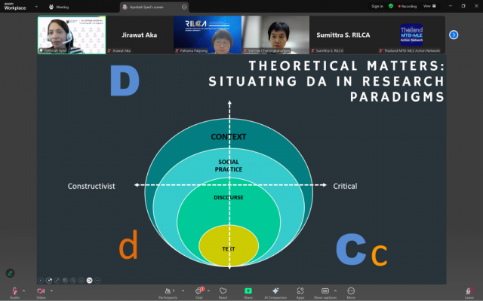
Task: Click the Sign in link
Action: coord(377,6)
